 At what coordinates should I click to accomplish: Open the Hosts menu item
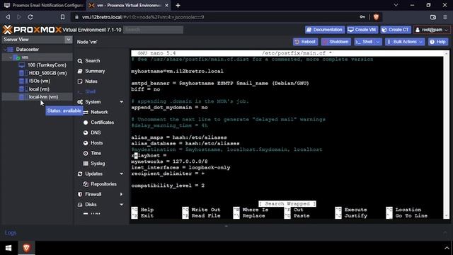[x=96, y=143]
